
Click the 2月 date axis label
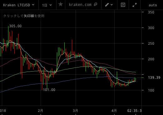41,111
